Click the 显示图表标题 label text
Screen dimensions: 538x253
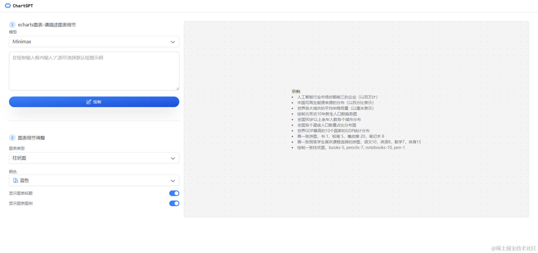[21, 193]
